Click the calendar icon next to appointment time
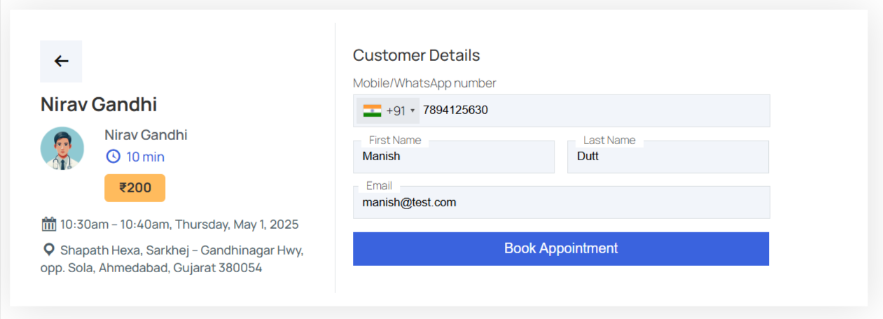Image resolution: width=883 pixels, height=319 pixels. click(48, 225)
